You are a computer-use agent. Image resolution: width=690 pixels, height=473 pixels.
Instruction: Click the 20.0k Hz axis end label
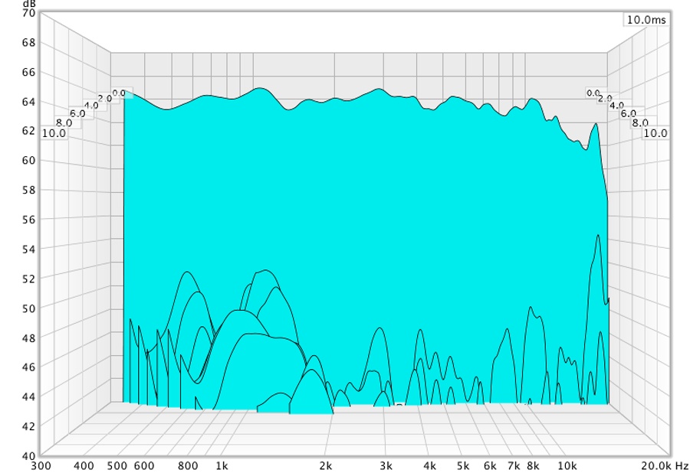point(665,466)
